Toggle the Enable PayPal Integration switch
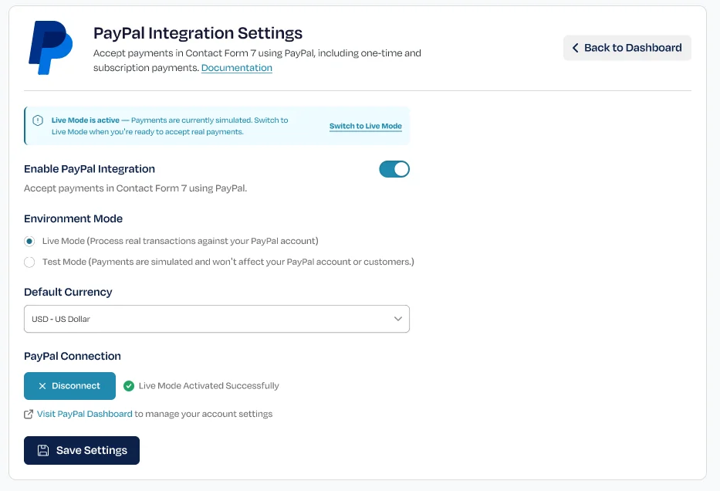 tap(394, 169)
